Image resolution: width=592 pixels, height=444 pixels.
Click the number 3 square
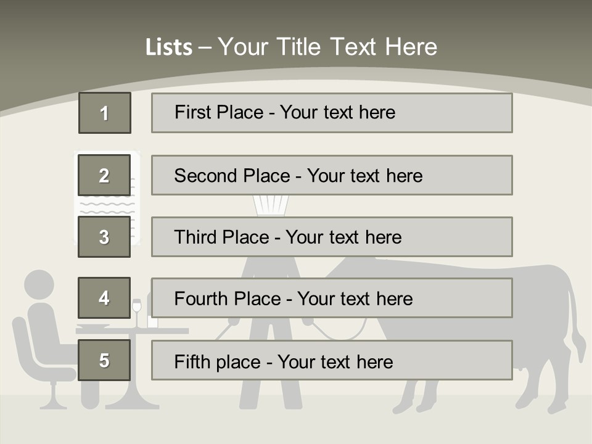tap(104, 237)
